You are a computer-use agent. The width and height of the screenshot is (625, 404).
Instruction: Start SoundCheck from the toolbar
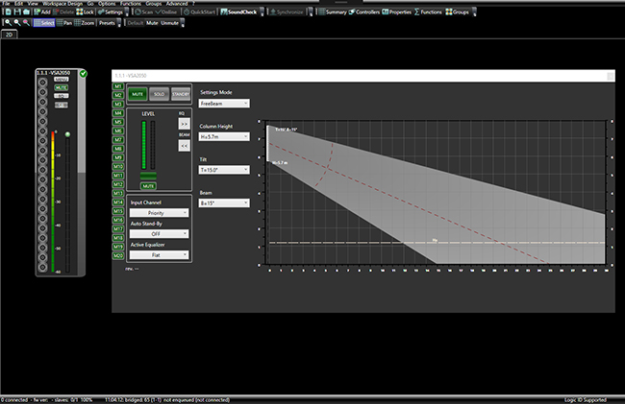(237, 12)
